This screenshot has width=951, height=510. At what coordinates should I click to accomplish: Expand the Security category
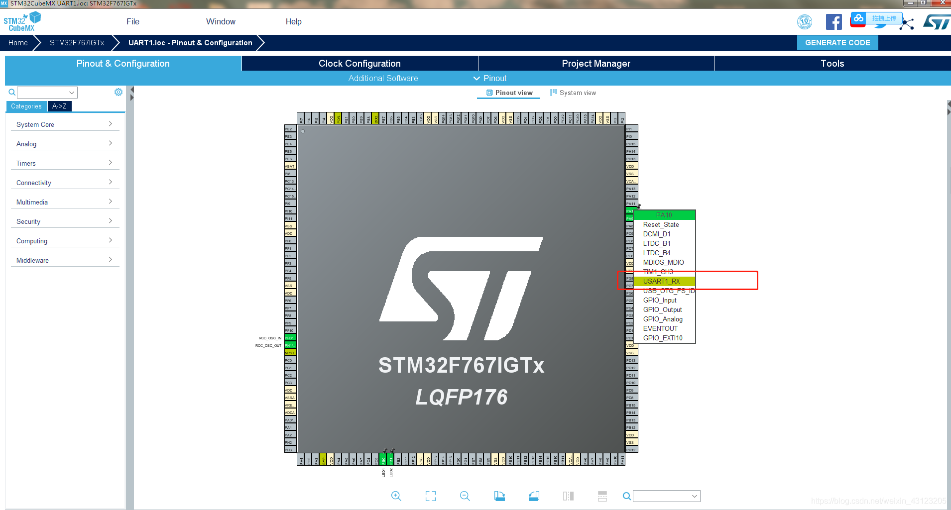point(65,221)
